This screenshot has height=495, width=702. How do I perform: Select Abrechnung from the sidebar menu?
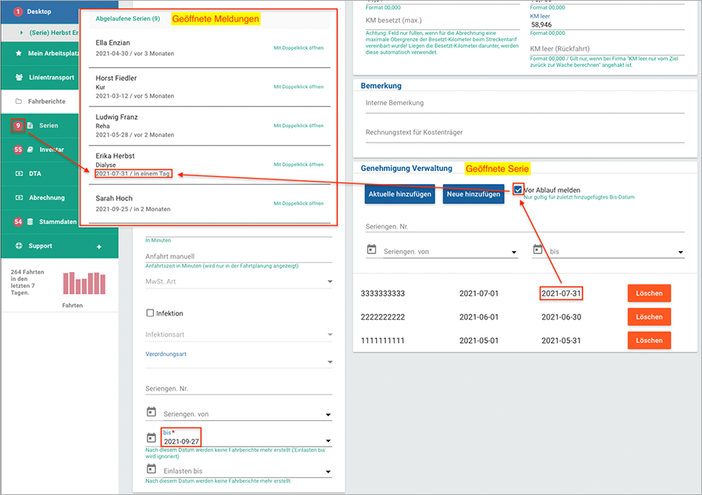[x=47, y=198]
